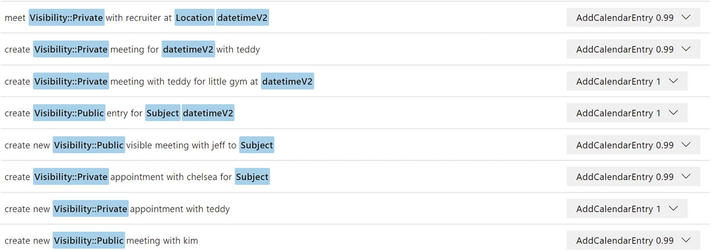Click the 'meeting with kim' utterance text
The height and width of the screenshot is (251, 711).
click(x=162, y=241)
